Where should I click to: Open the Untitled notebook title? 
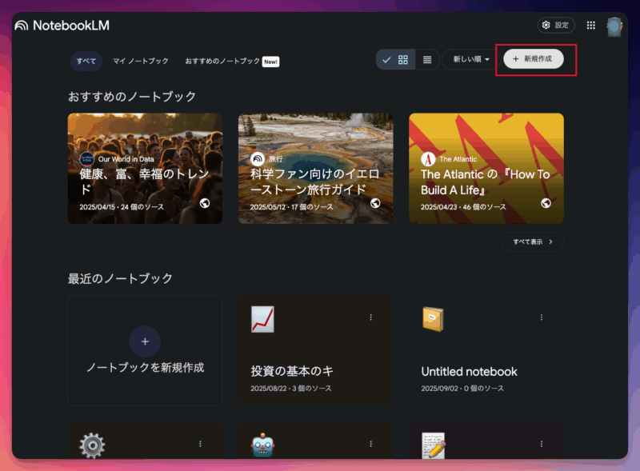[x=469, y=371]
